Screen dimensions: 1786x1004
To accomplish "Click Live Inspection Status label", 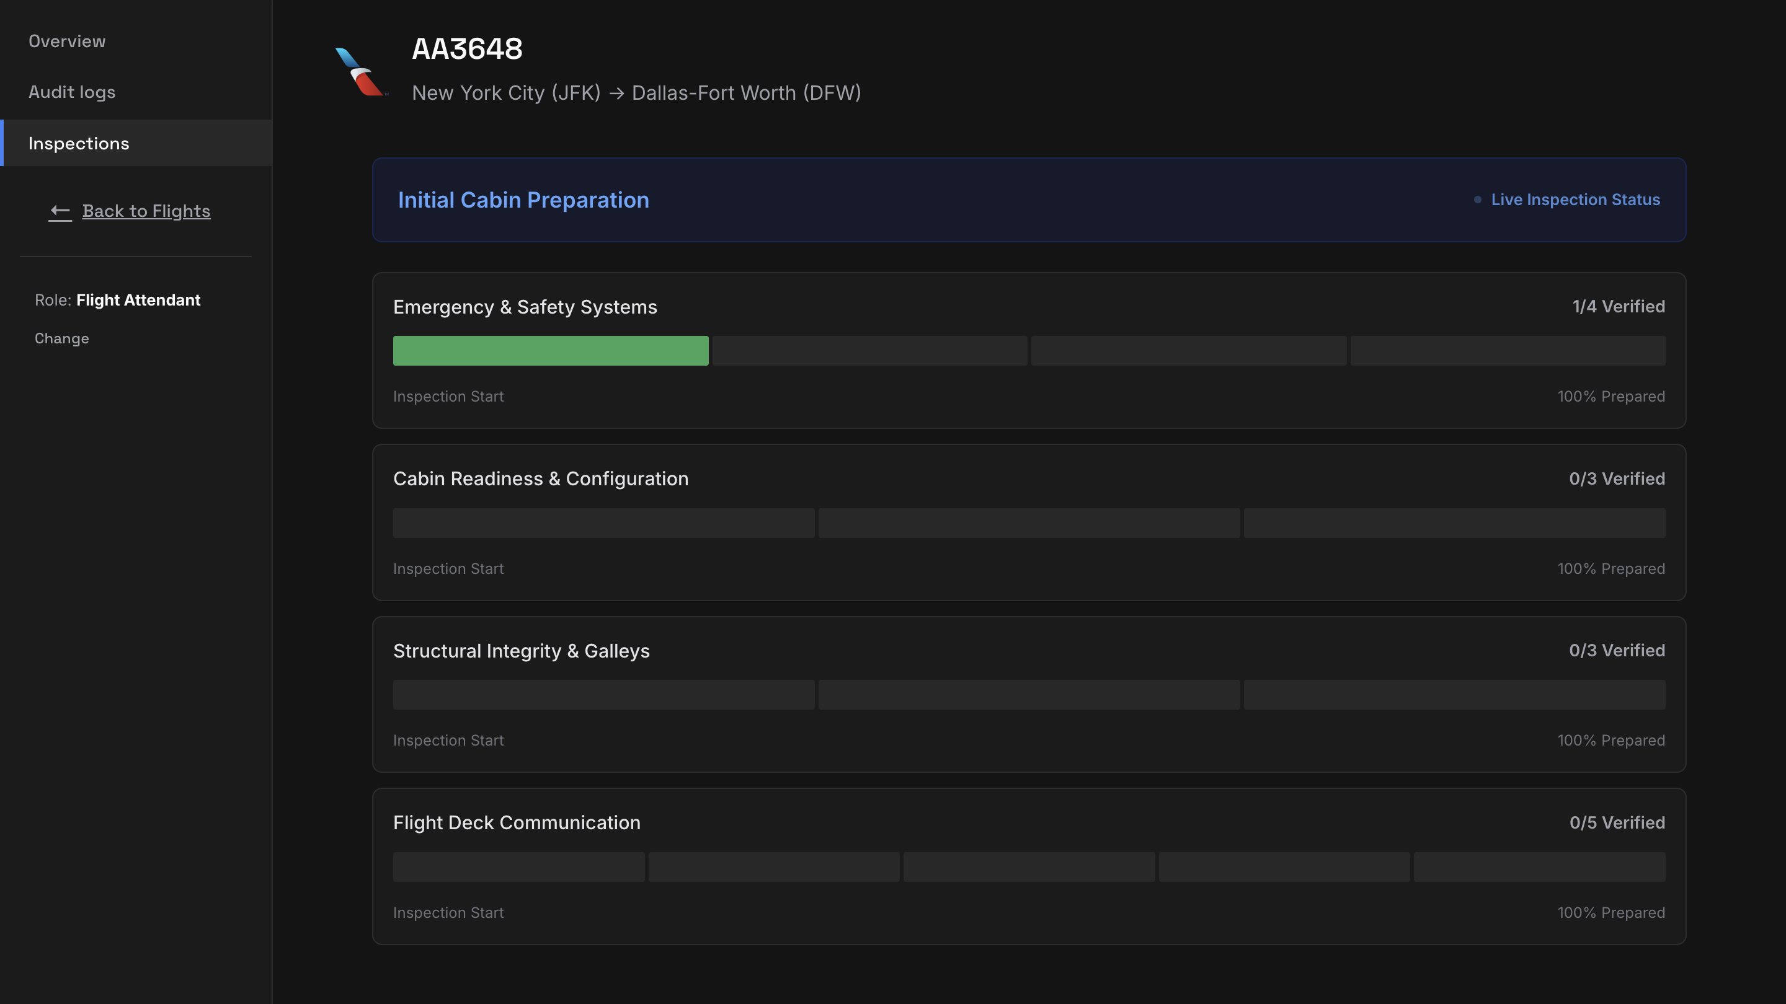I will click(1575, 200).
